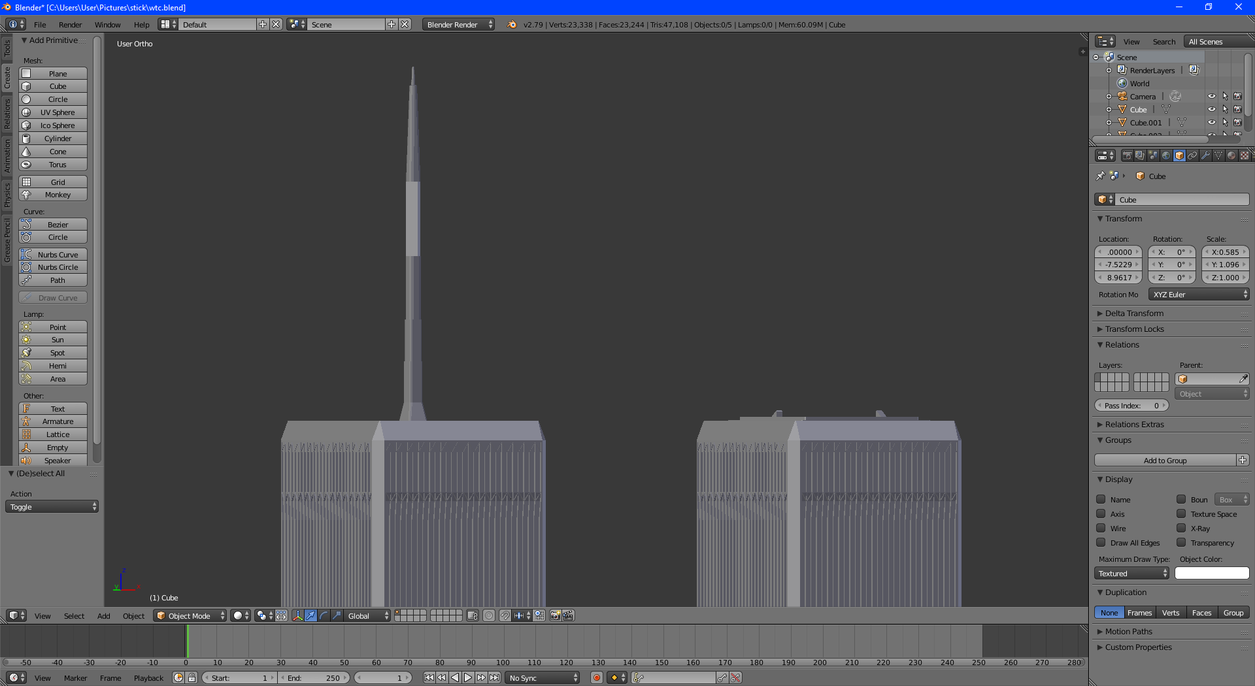Open the Blender Render engine dropdown
1255x686 pixels.
(458, 25)
